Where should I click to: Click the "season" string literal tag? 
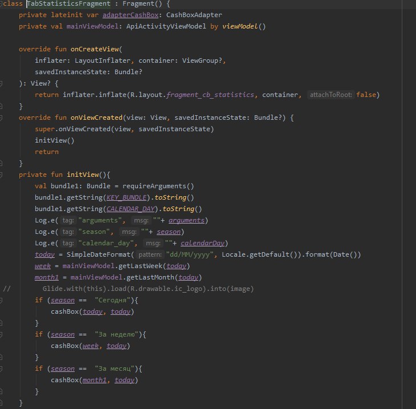[94, 232]
